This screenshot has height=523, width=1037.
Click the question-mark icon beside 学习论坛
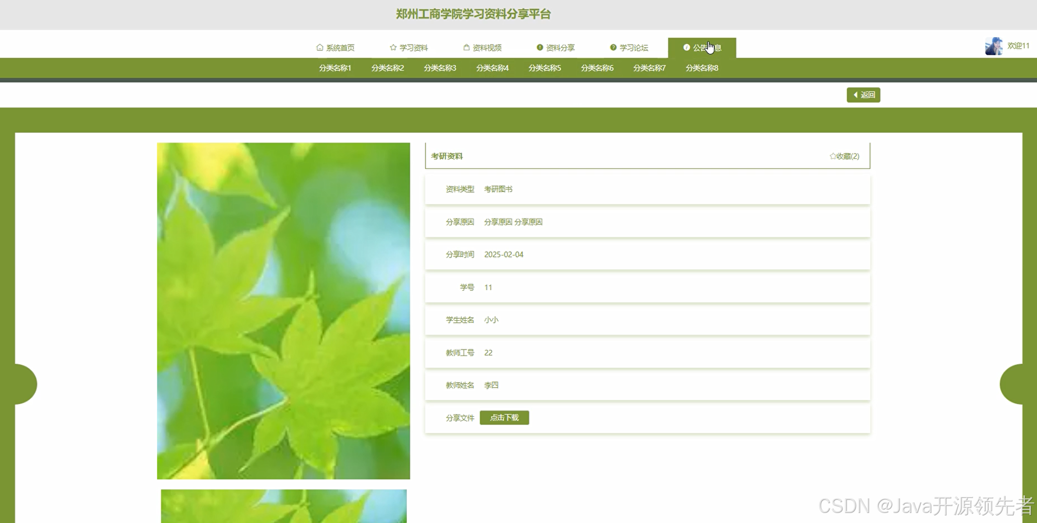pos(613,47)
